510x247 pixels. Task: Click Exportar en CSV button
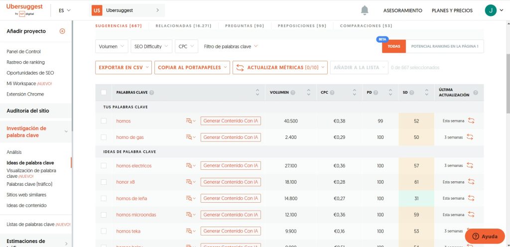[x=123, y=68]
